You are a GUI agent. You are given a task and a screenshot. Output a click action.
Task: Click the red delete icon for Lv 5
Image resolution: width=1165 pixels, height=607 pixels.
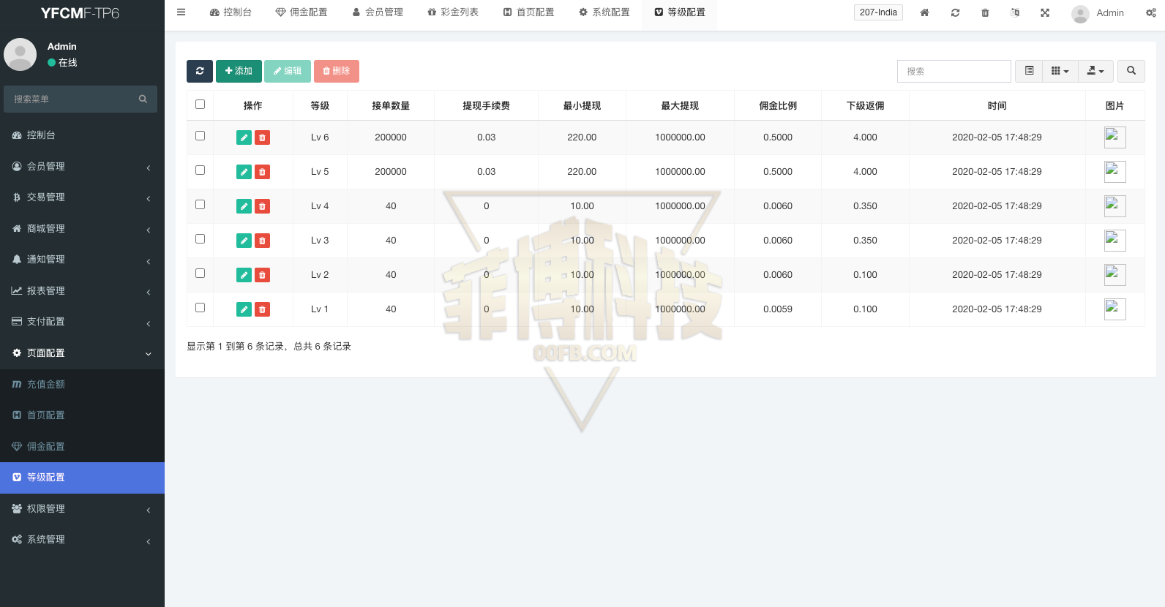(262, 172)
